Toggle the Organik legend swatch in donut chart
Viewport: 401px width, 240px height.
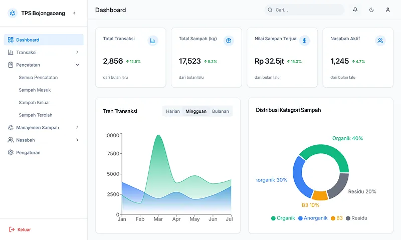(273, 218)
